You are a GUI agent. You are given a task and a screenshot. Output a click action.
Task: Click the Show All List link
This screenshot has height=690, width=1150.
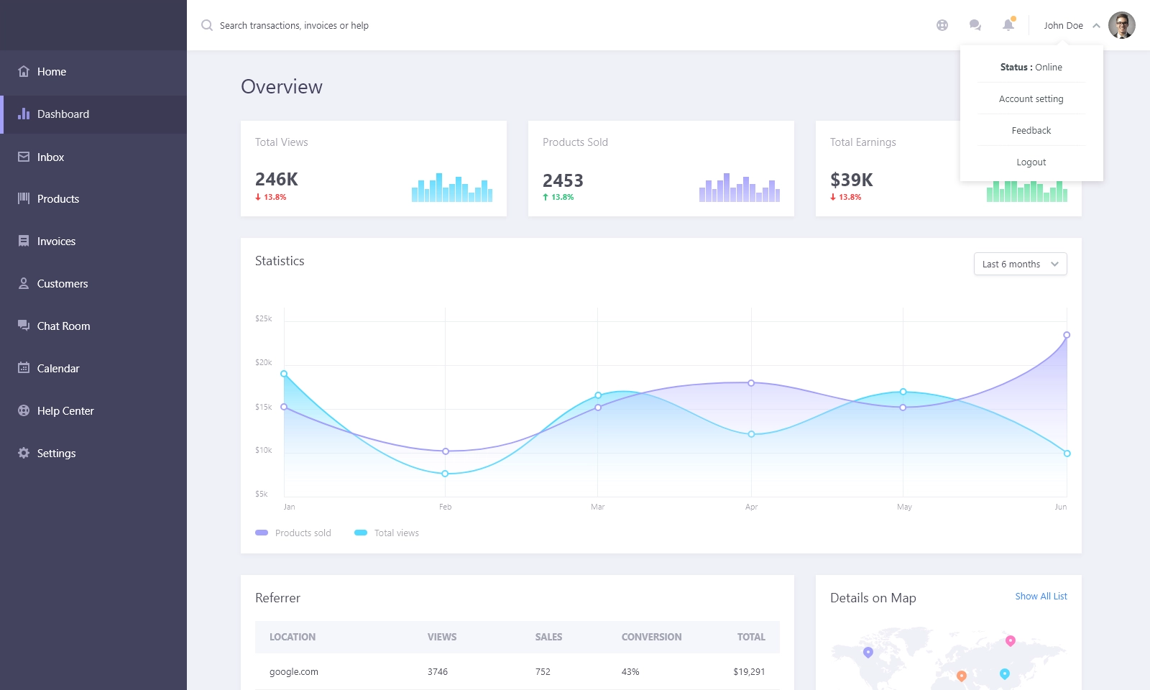click(1041, 597)
